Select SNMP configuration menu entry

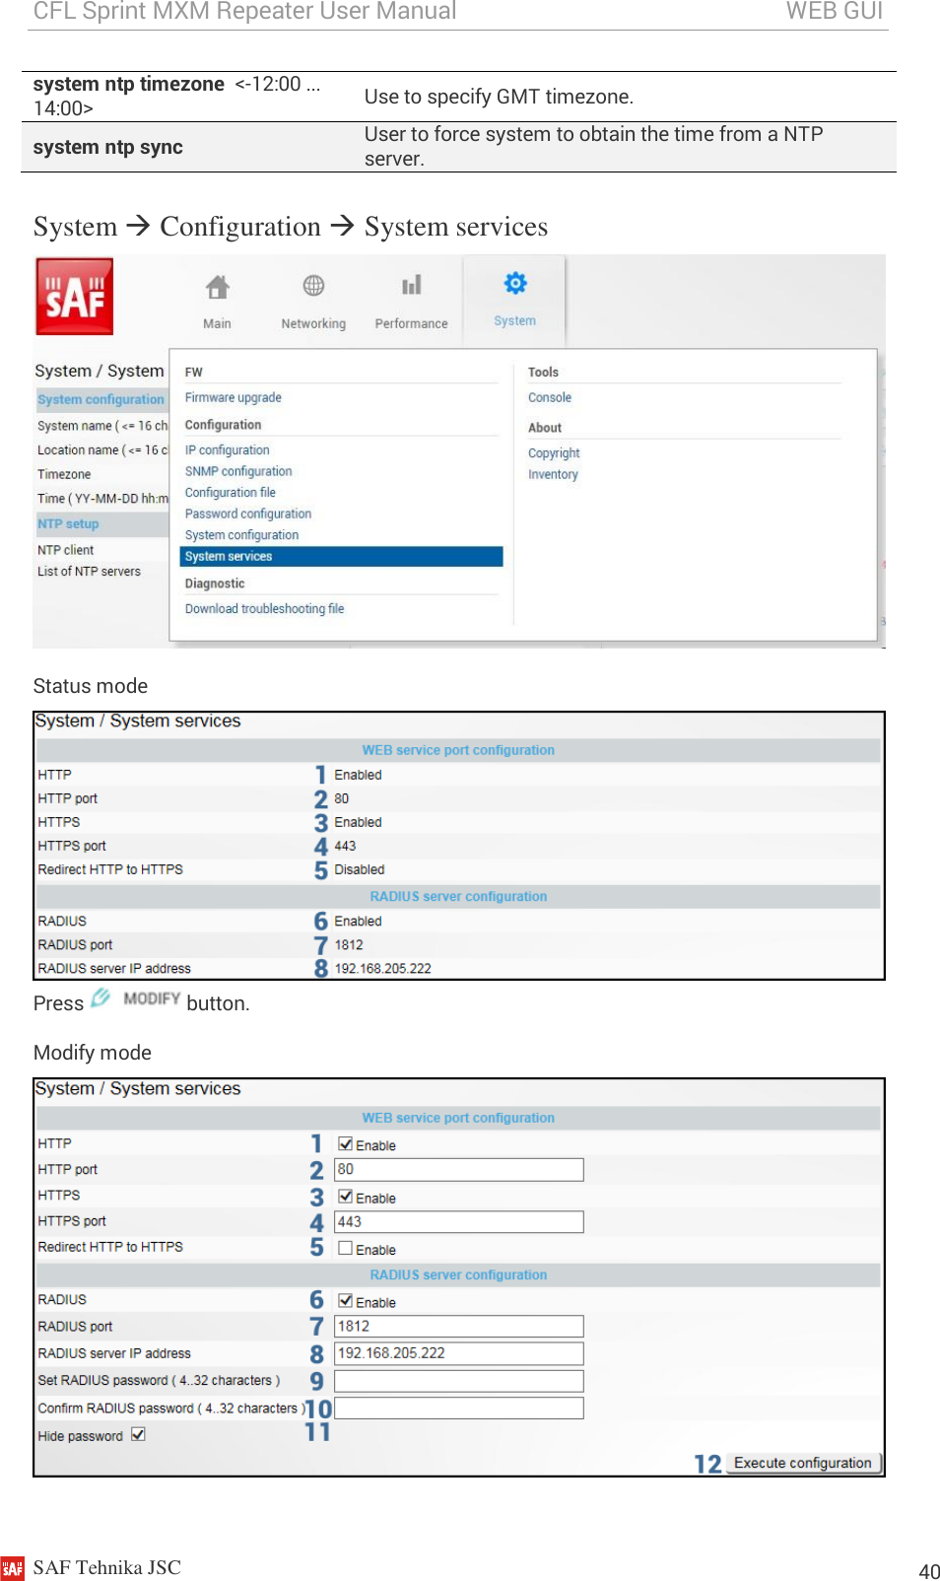tap(238, 472)
